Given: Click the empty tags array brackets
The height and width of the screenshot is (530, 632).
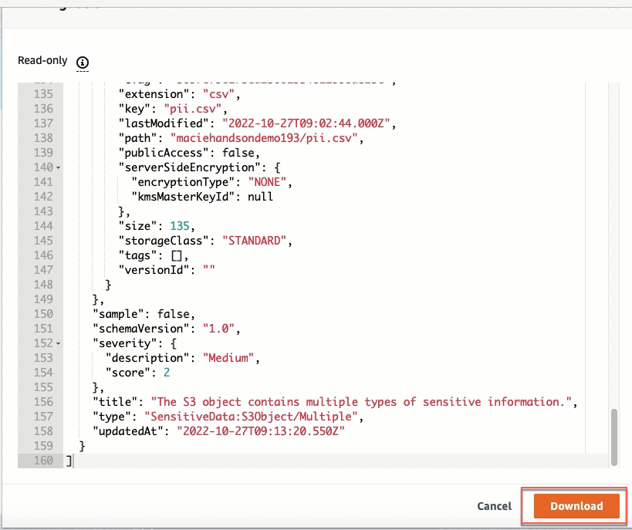Looking at the screenshot, I should pyautogui.click(x=177, y=255).
